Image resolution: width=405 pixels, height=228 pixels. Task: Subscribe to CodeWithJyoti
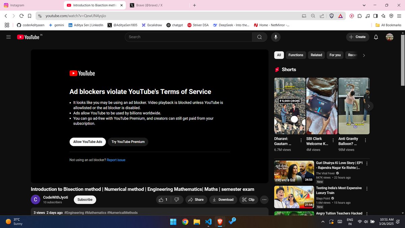point(85,200)
